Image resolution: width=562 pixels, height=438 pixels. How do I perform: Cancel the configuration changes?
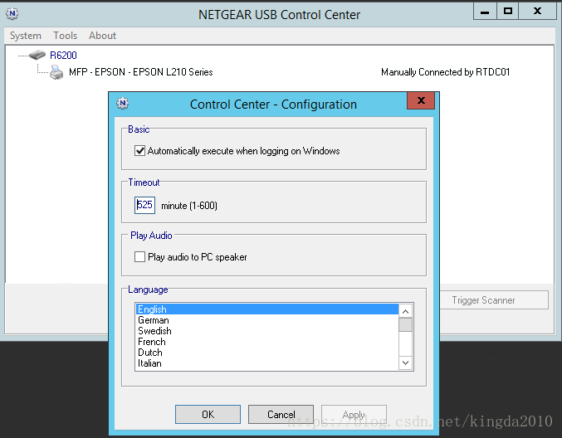[x=281, y=415]
